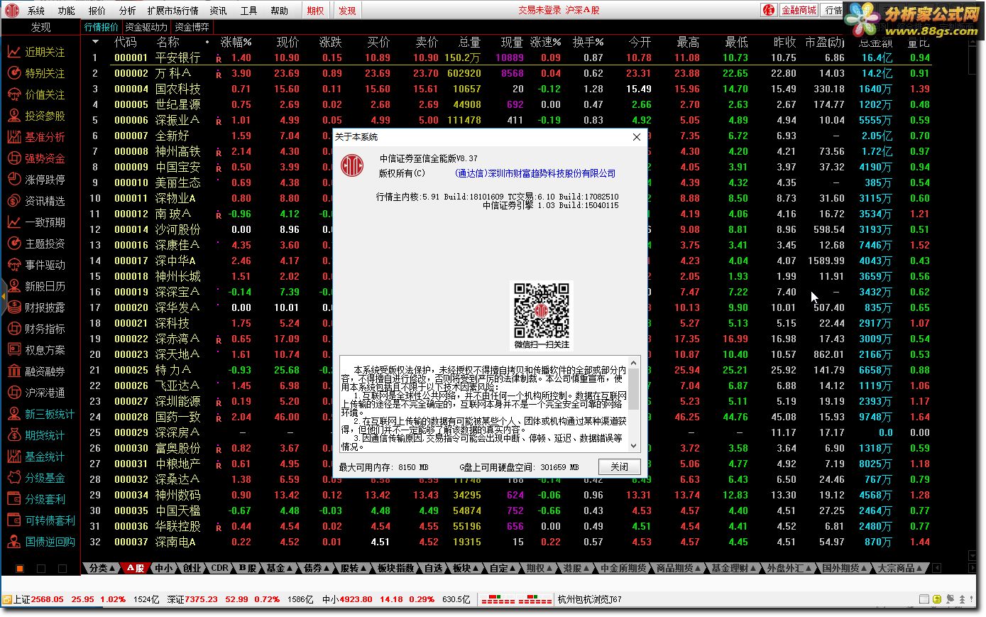Screen dimensions: 986x617
Task: Open the 财报披露 sidebar icon
Action: point(13,307)
